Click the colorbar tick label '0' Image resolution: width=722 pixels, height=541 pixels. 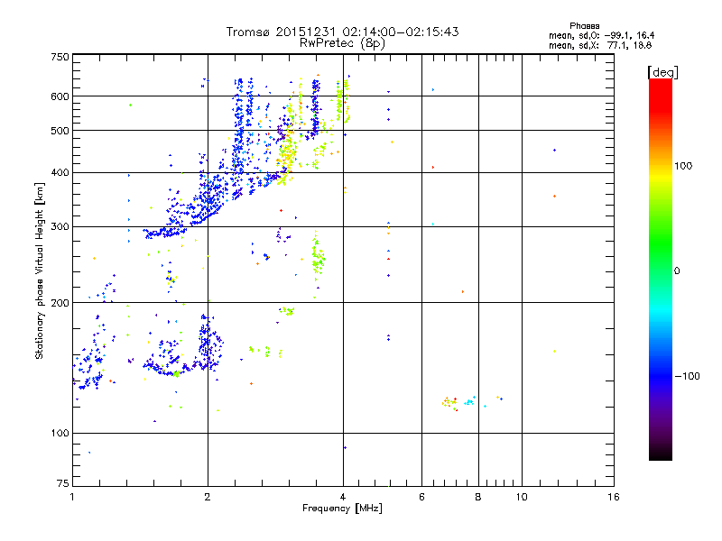pos(677,271)
